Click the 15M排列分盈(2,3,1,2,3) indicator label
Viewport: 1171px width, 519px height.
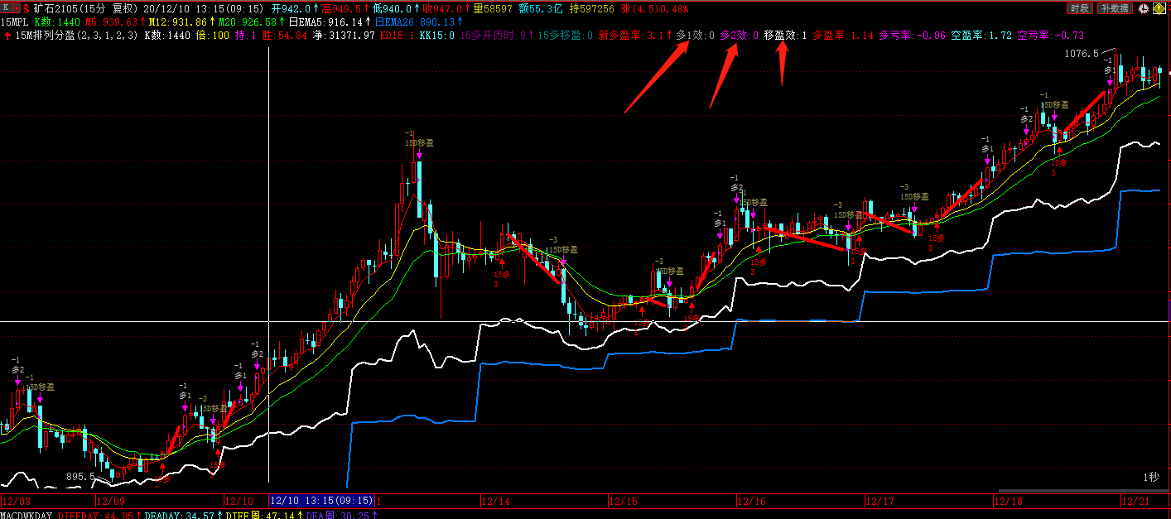coord(76,36)
